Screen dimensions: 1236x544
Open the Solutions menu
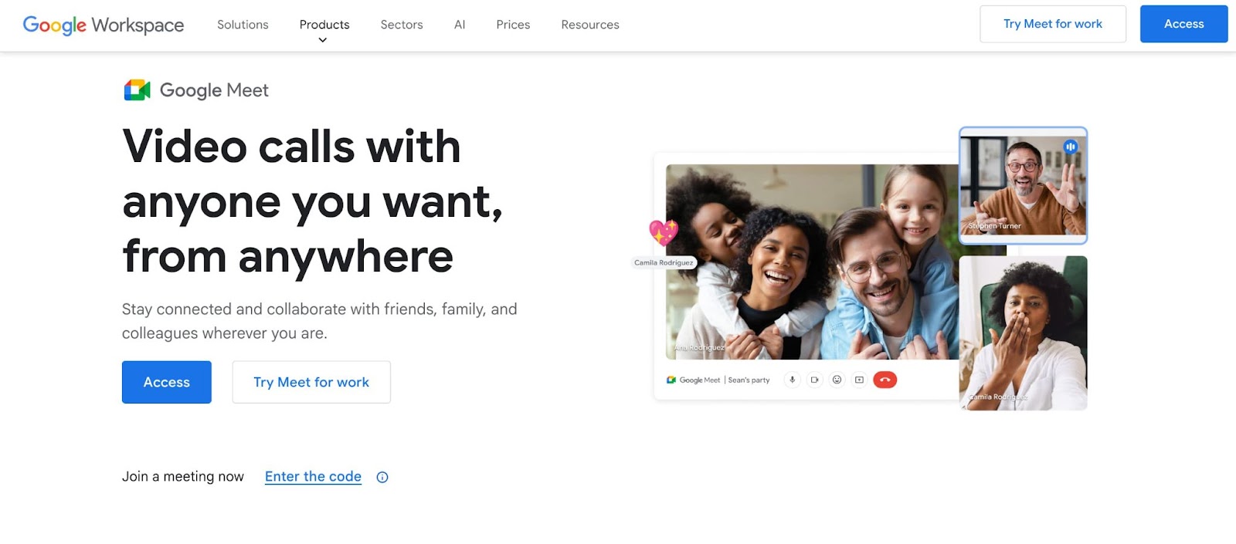[x=243, y=25]
